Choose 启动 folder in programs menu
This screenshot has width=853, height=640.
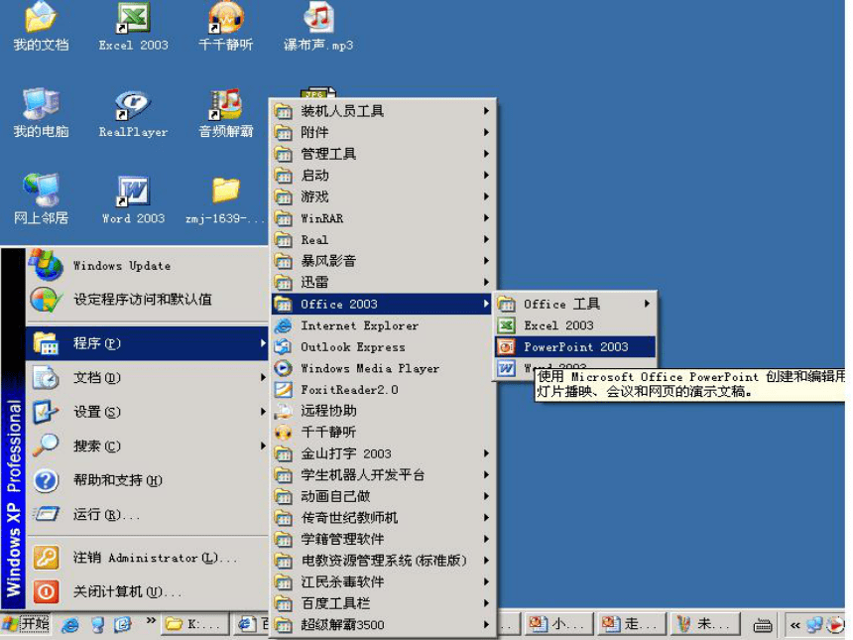point(381,176)
